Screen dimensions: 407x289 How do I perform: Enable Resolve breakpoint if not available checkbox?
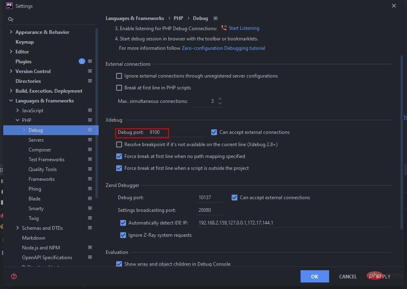pos(119,144)
